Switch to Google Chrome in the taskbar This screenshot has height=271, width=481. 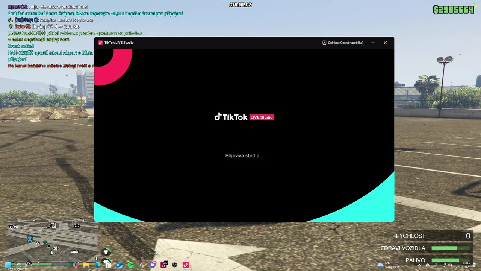[x=142, y=265]
